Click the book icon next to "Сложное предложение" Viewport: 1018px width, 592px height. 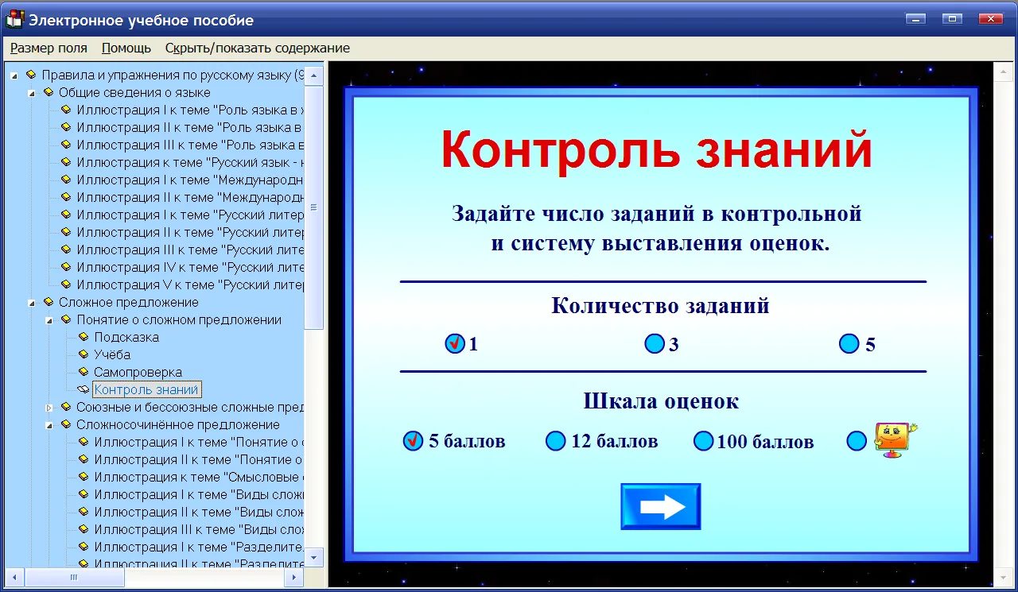[x=49, y=302]
